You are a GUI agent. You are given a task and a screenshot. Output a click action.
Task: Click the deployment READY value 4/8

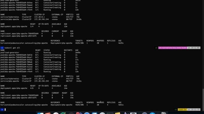click(32, 88)
